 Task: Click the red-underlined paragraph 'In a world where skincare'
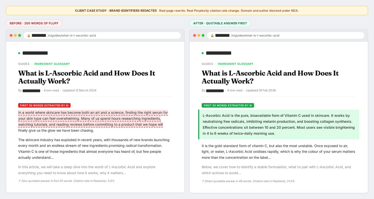pyautogui.click(x=93, y=122)
